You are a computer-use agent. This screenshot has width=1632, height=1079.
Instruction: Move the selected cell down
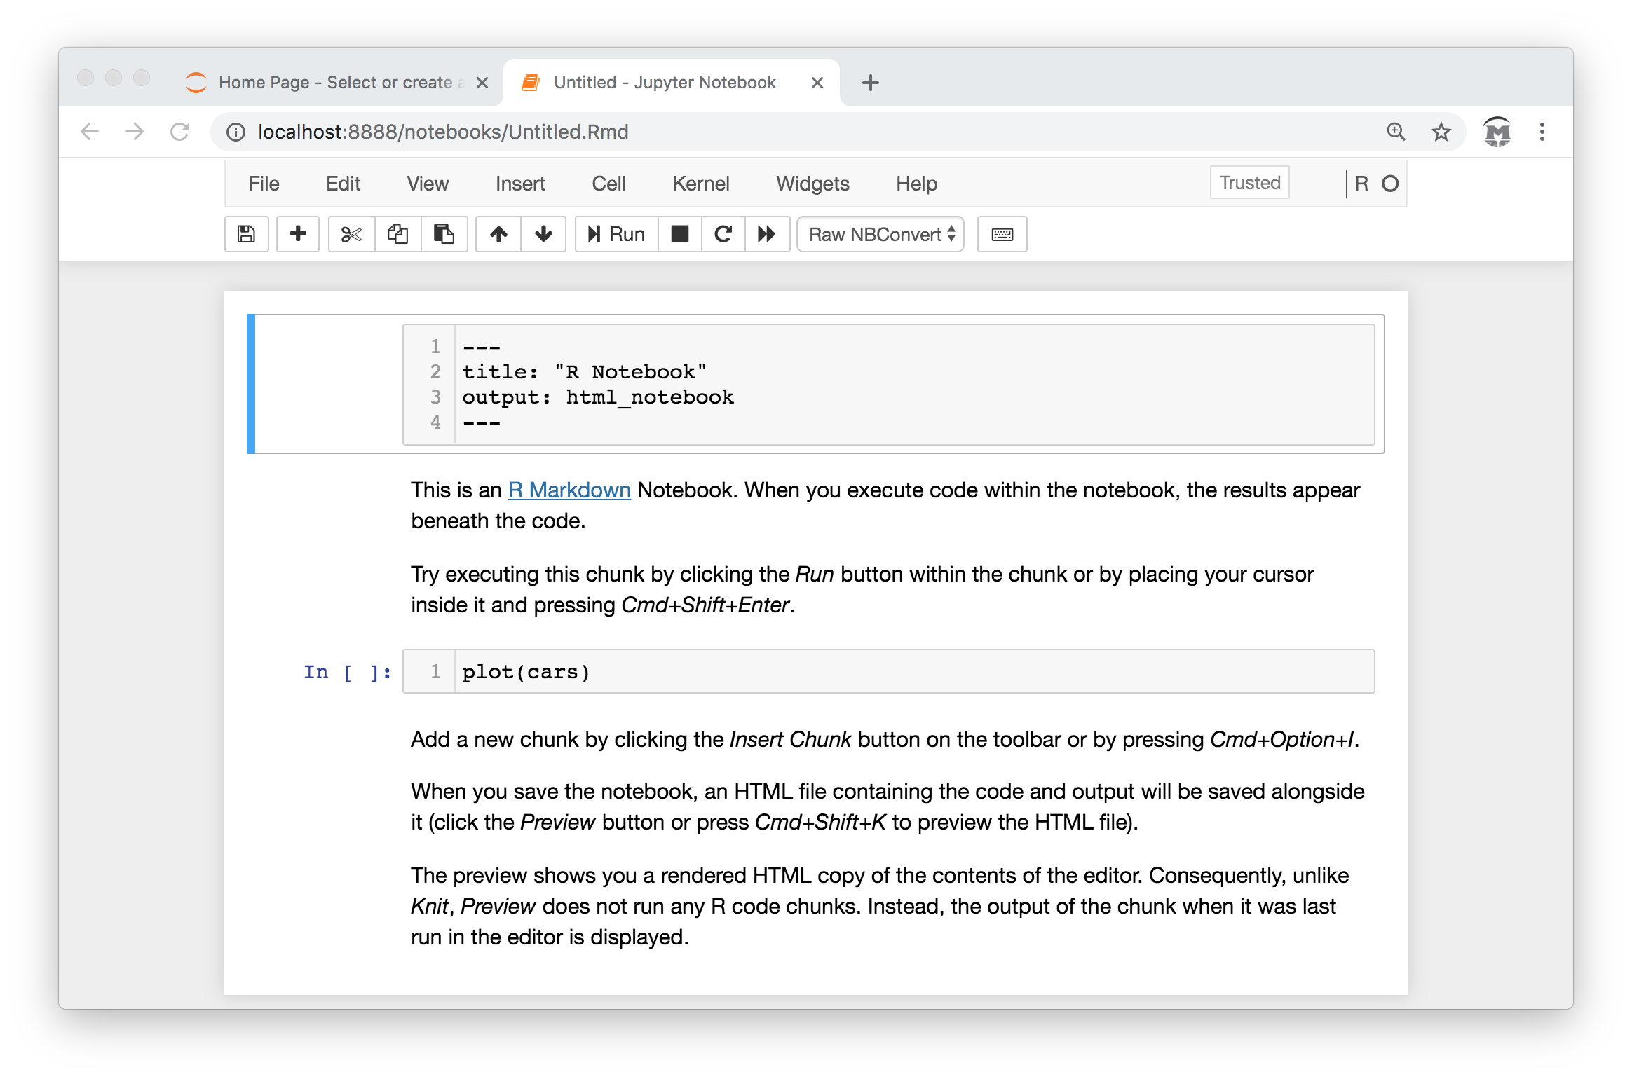tap(543, 234)
